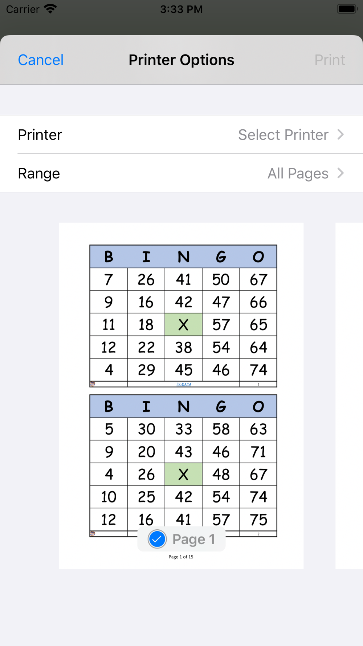The height and width of the screenshot is (646, 363).
Task: Expand the All Pages range chevron
Action: [340, 173]
